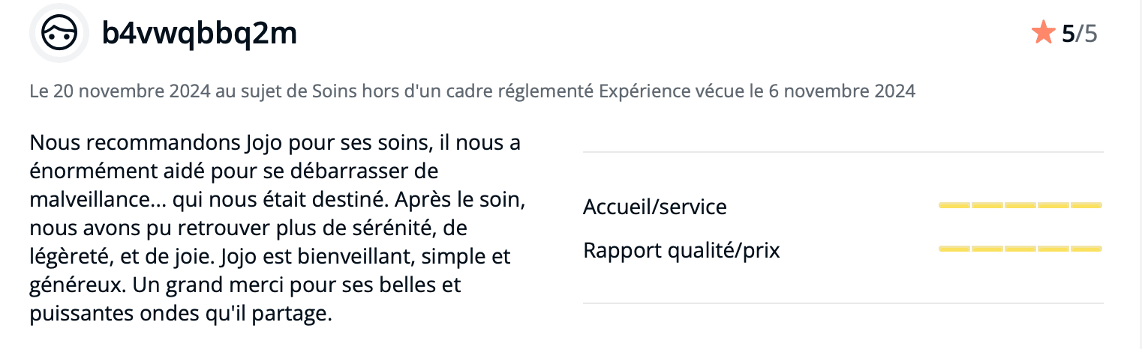
Task: Click the final line puissantes ondes qu'il partage
Action: [x=181, y=314]
